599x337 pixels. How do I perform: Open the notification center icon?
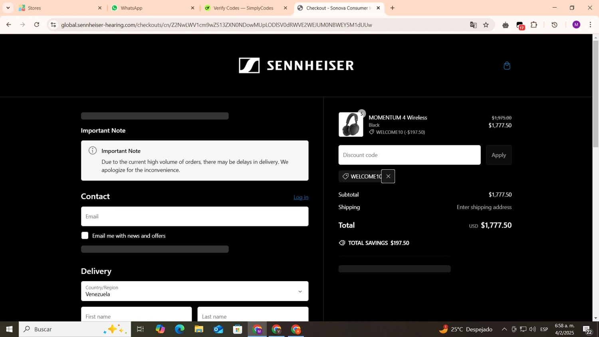[x=587, y=330]
